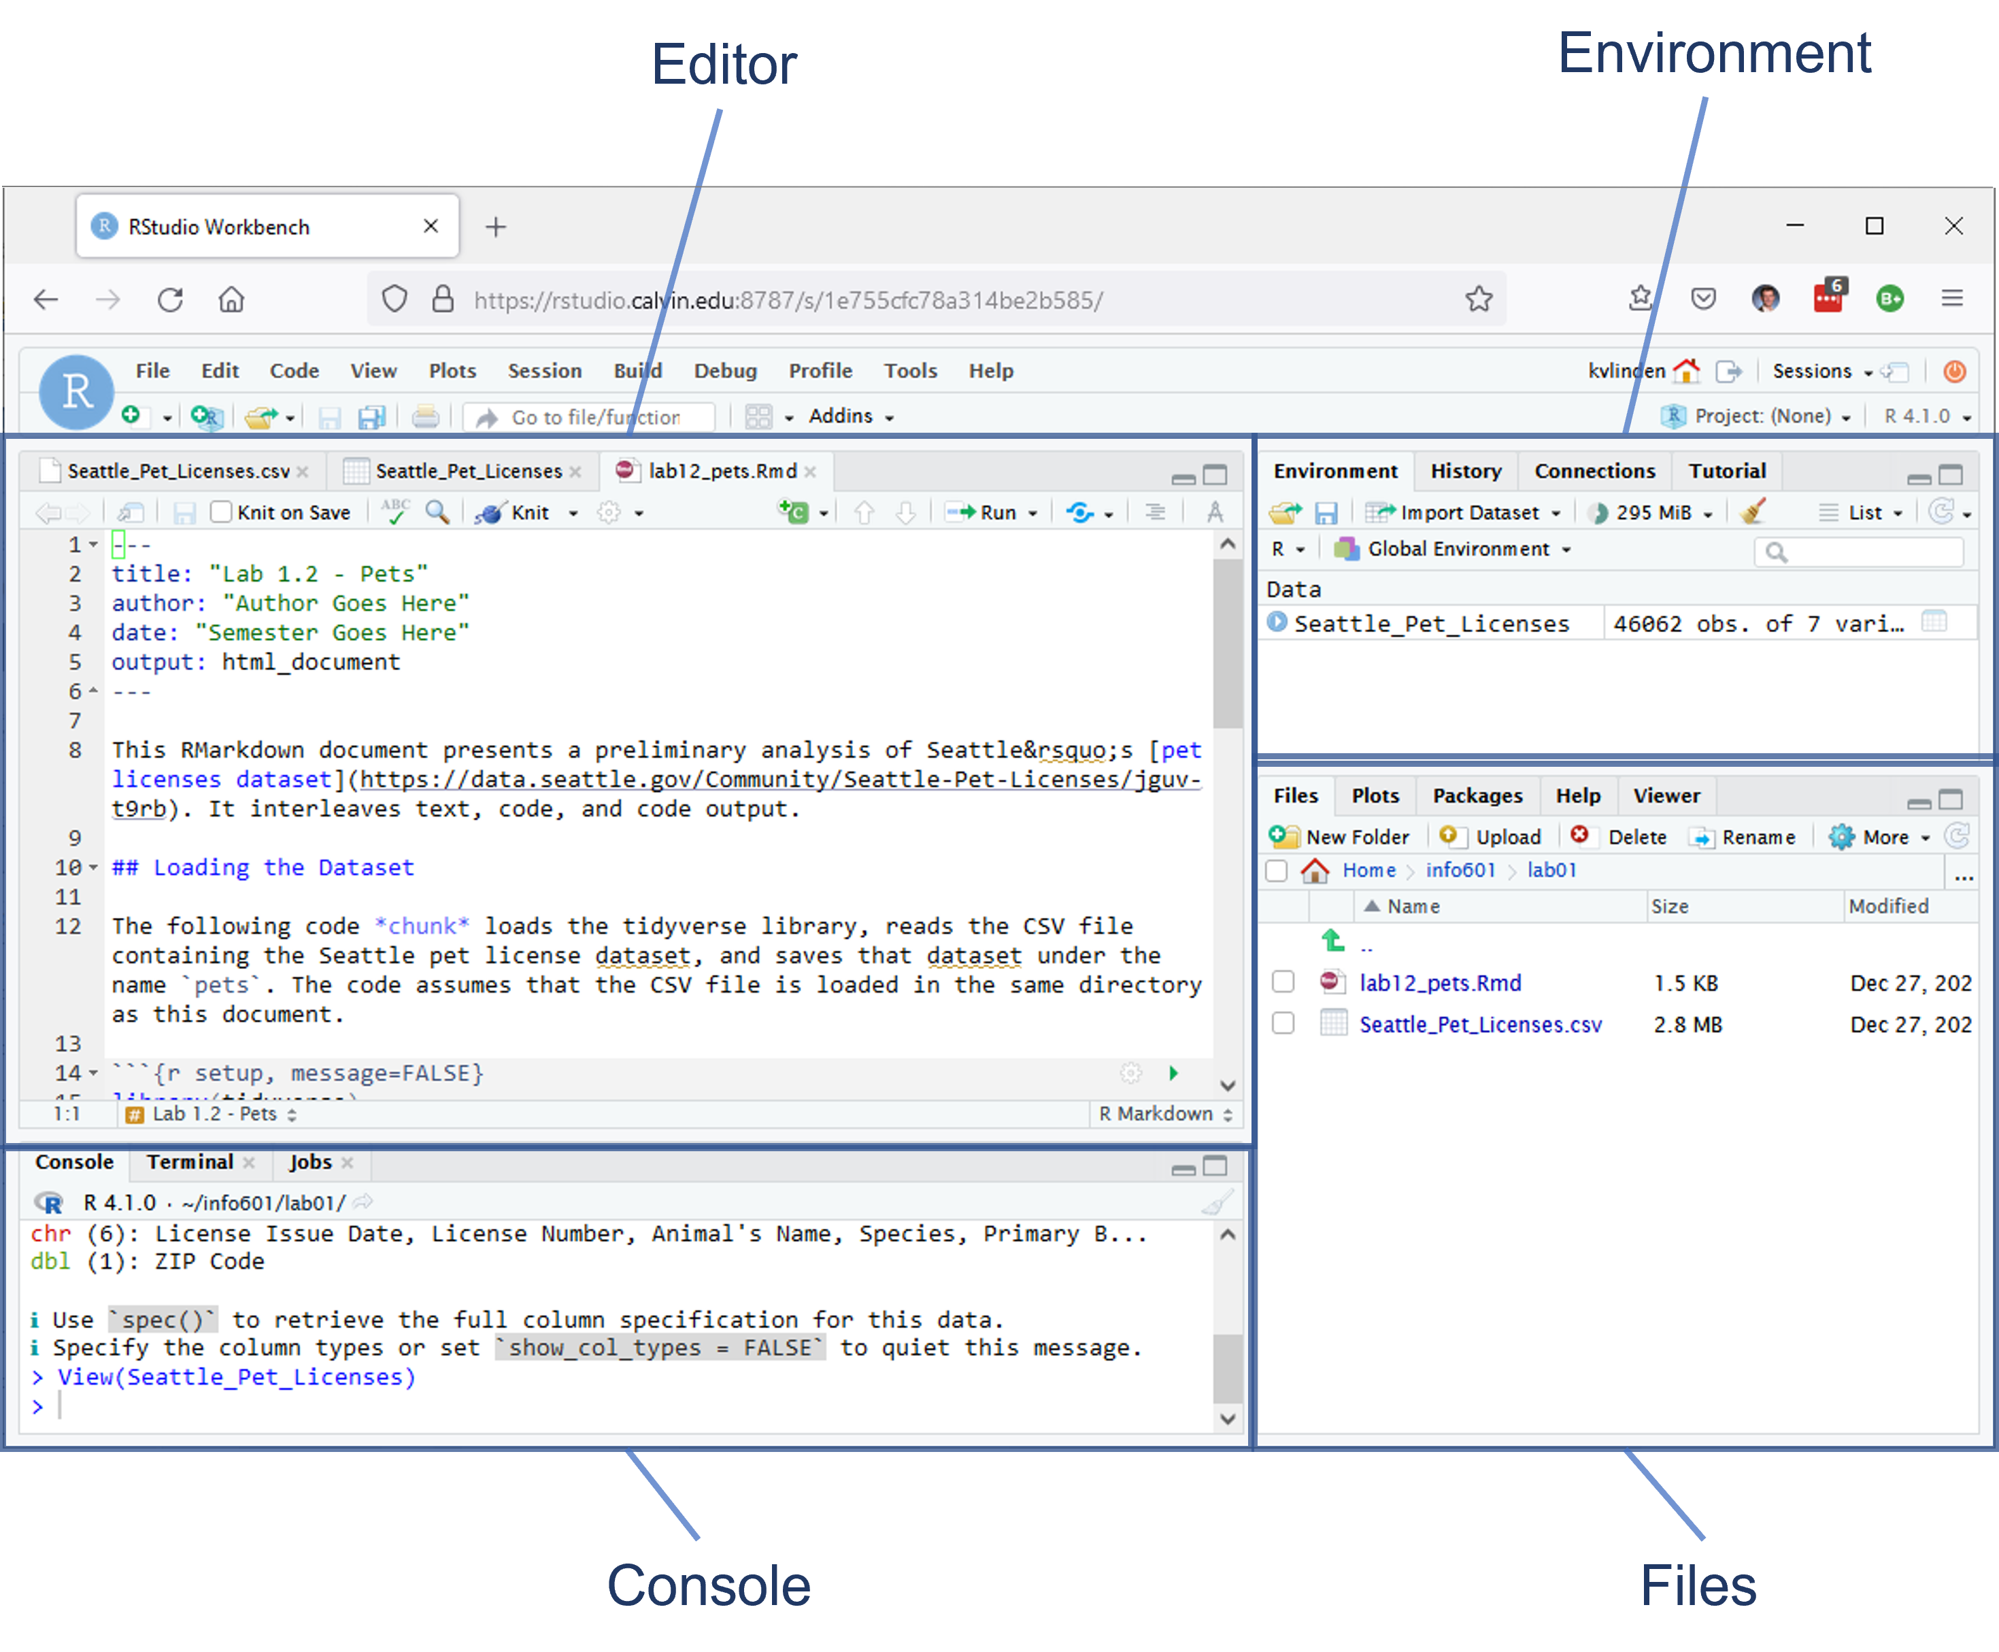Click the insert new code chunk icon
This screenshot has height=1652, width=1999.
794,512
